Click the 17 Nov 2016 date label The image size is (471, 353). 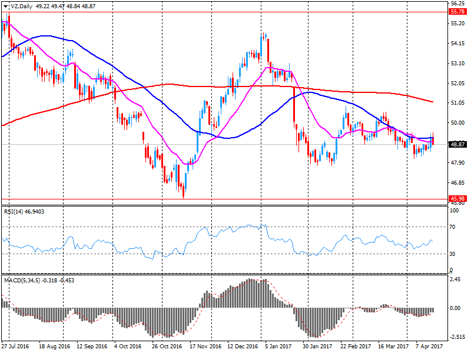click(205, 346)
